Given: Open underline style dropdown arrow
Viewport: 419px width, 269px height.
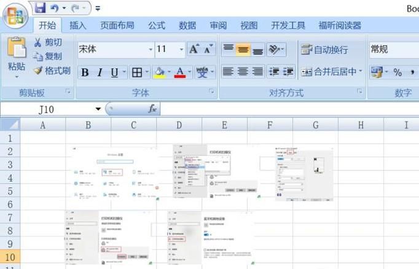Looking at the screenshot, I should 124,72.
